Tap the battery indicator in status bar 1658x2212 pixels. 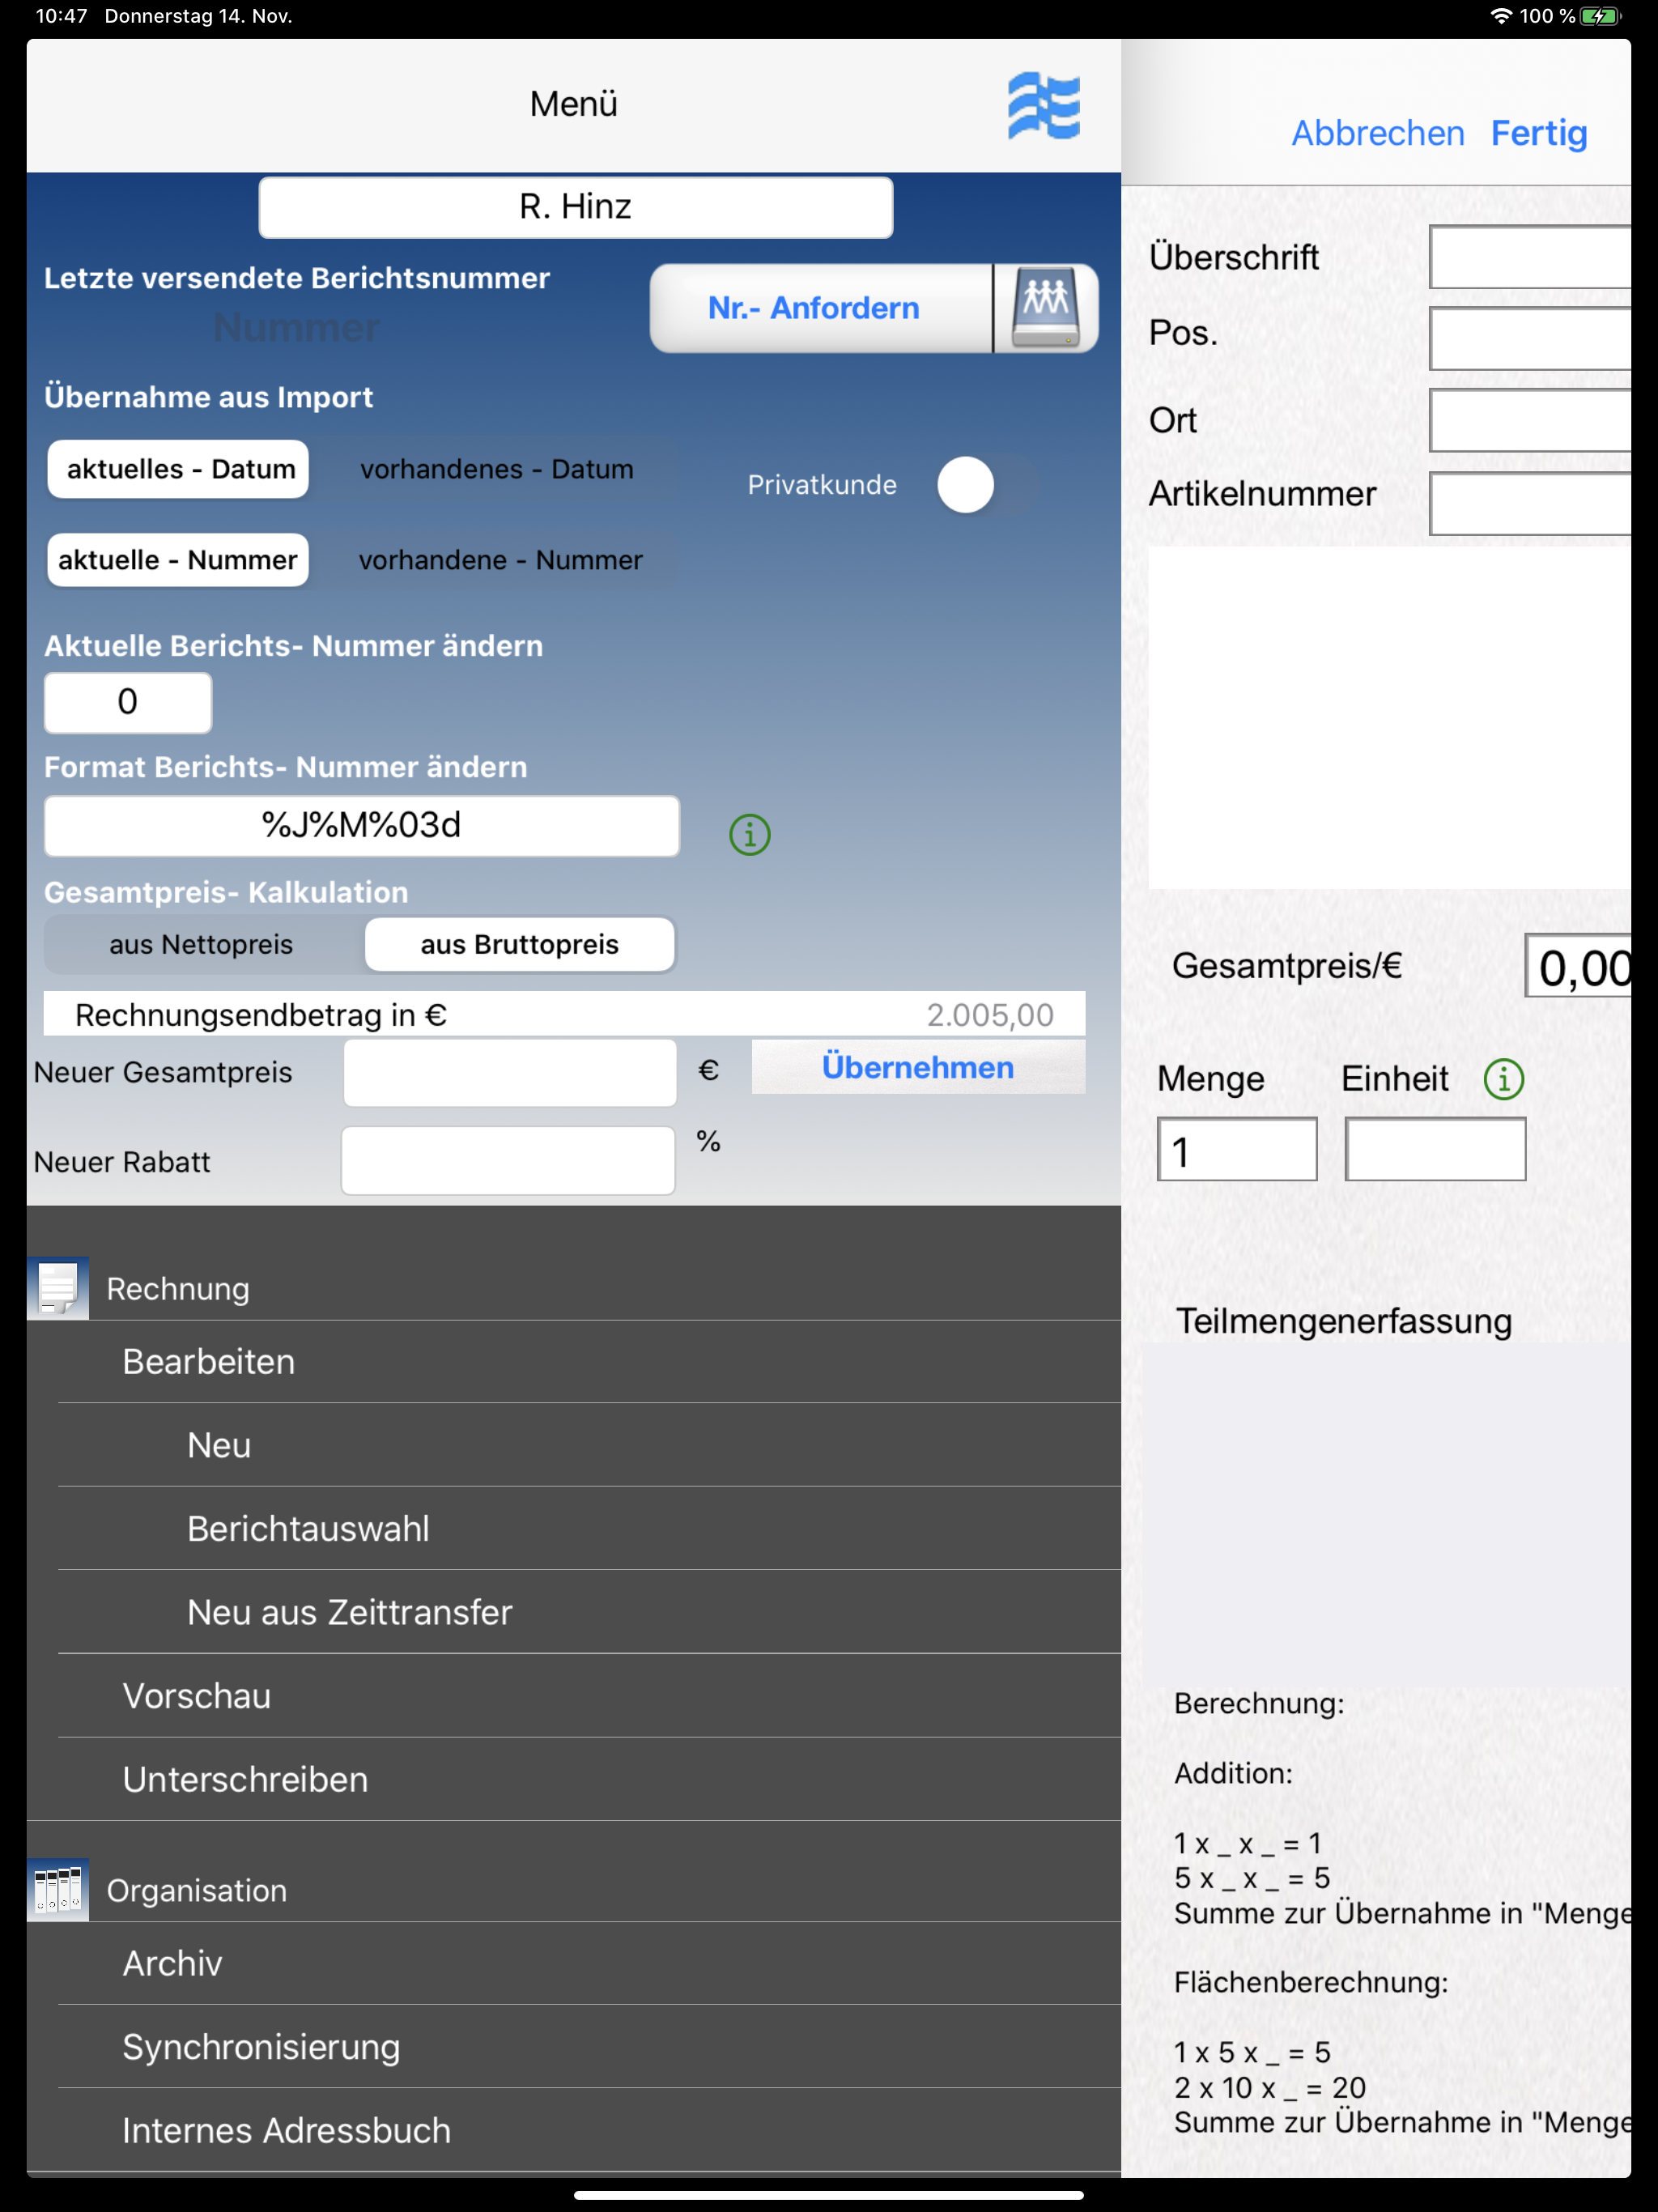(1599, 16)
